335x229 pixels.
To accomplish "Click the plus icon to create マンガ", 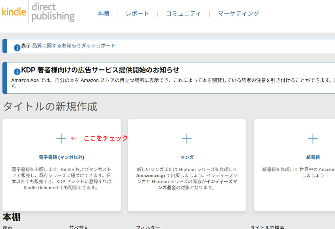I will coord(187,138).
